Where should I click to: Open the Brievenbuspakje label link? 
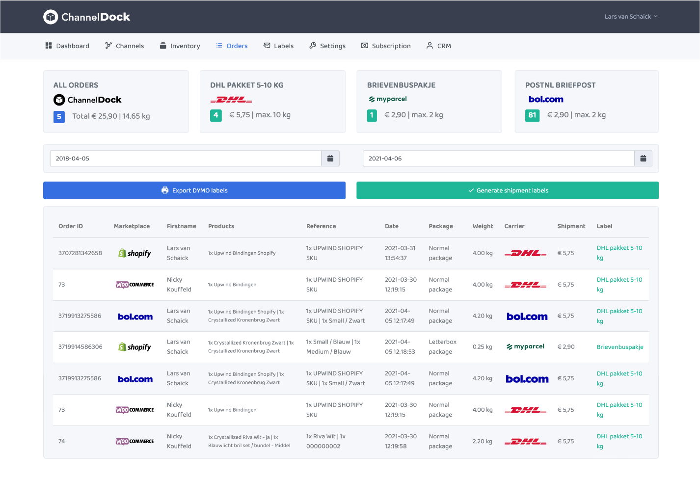[620, 347]
